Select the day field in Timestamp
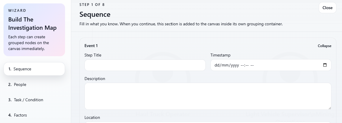Viewport: 342px width, 123px height. 217,65
